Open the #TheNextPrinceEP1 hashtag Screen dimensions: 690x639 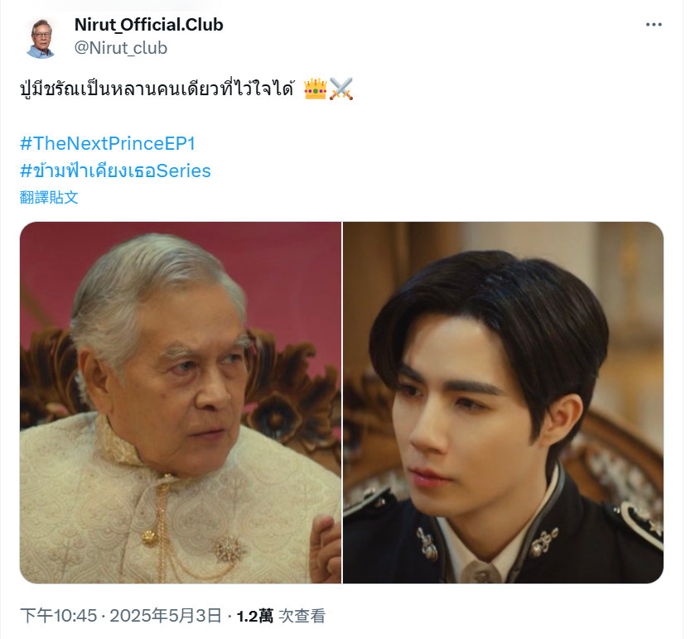coord(108,144)
